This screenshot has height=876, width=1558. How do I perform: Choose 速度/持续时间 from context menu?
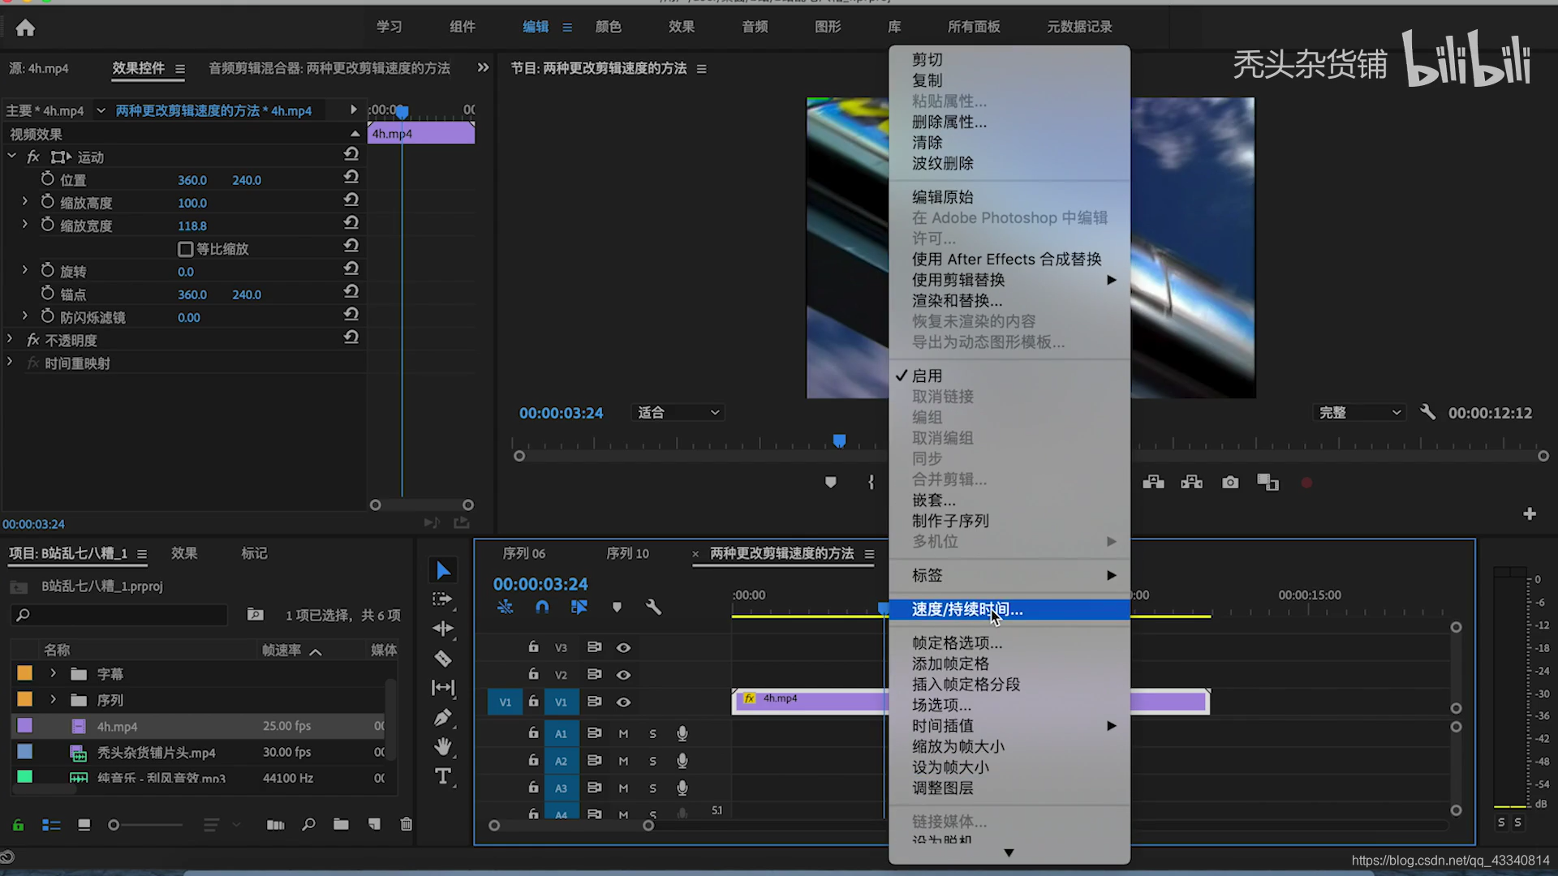[x=966, y=609]
